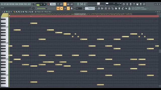Toggle Song/Pattern playback mode

tap(38, 4)
